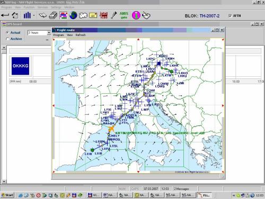The image size is (265, 199).
Task: Toggle the AFTN checkbox
Action: tap(230, 16)
